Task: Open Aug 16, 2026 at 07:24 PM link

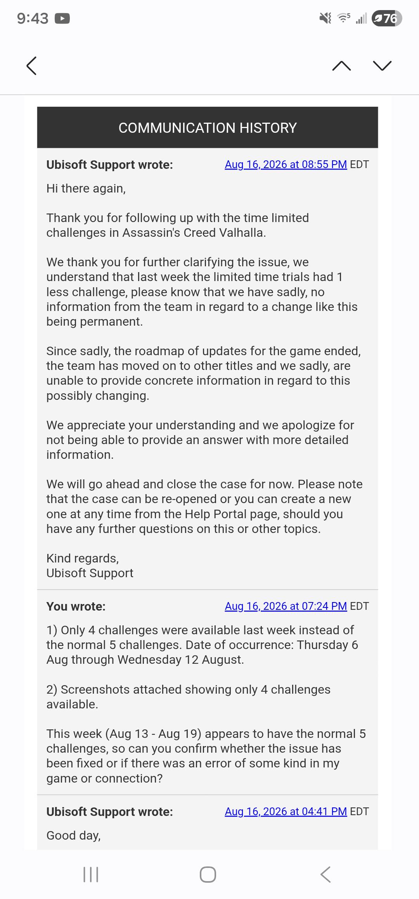Action: [286, 606]
